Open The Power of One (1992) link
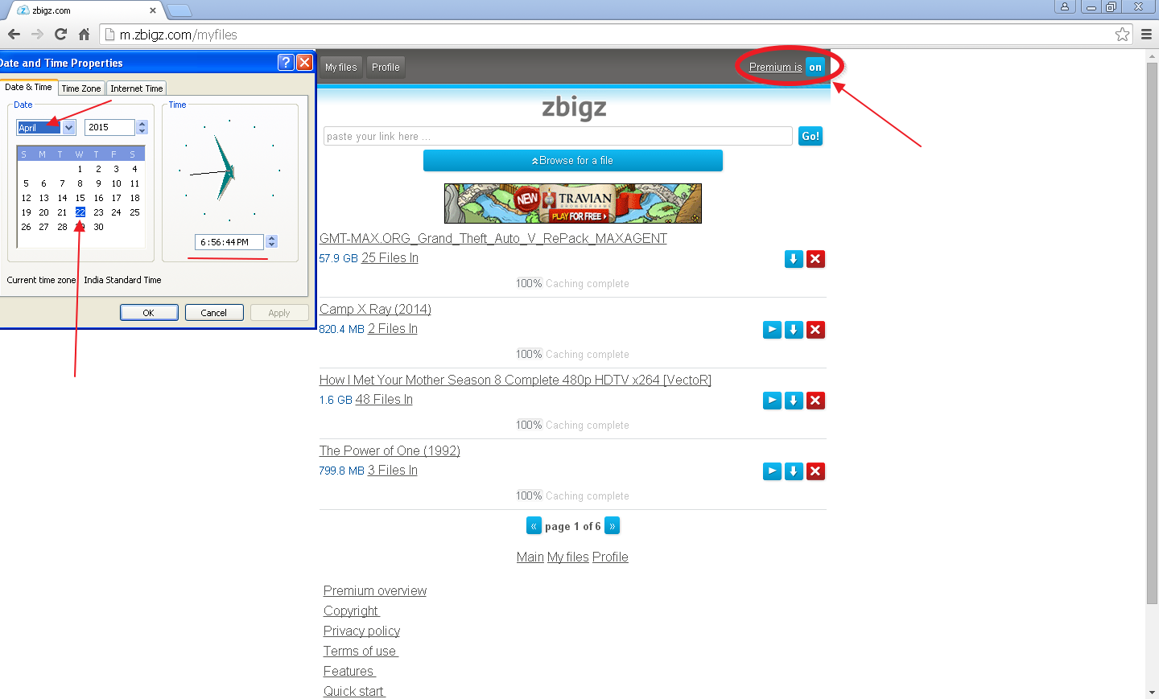This screenshot has height=699, width=1159. click(390, 451)
